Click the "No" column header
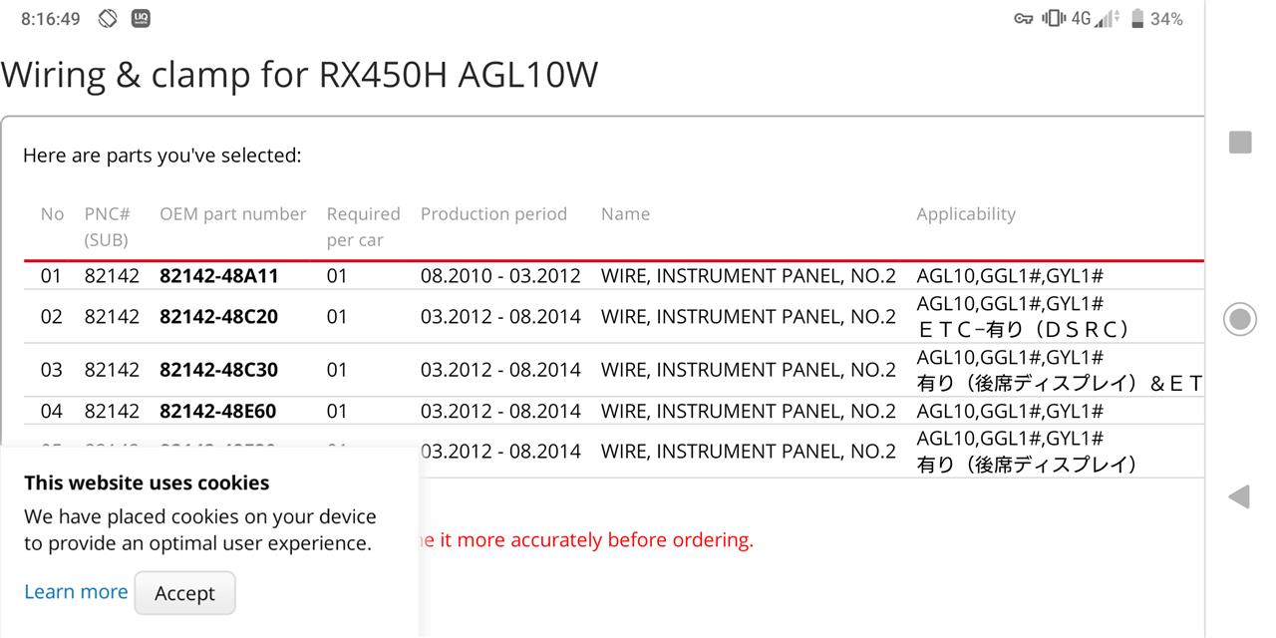Viewport: 1276px width, 638px height. click(x=52, y=214)
